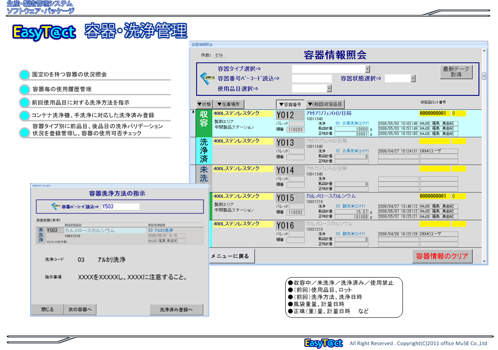Click the red 容器情報のクリア button
Viewport: 498px width, 350px height.
pos(442,256)
